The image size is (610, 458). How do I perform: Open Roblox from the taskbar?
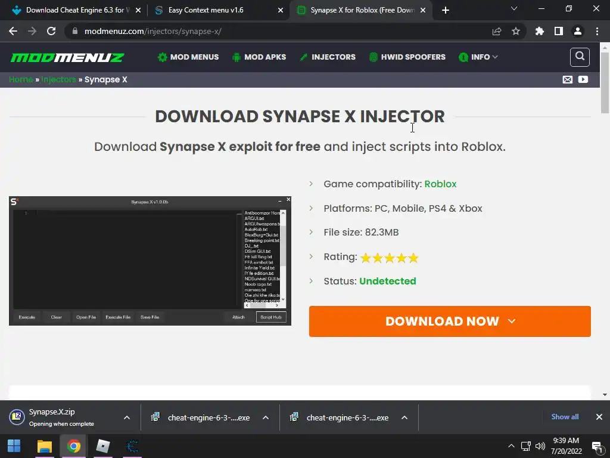click(102, 446)
